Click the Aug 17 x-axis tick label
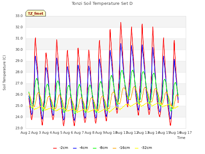The image size is (205, 154). click(186, 133)
